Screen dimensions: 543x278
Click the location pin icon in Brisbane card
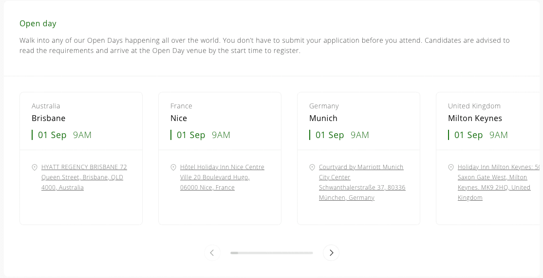[35, 167]
